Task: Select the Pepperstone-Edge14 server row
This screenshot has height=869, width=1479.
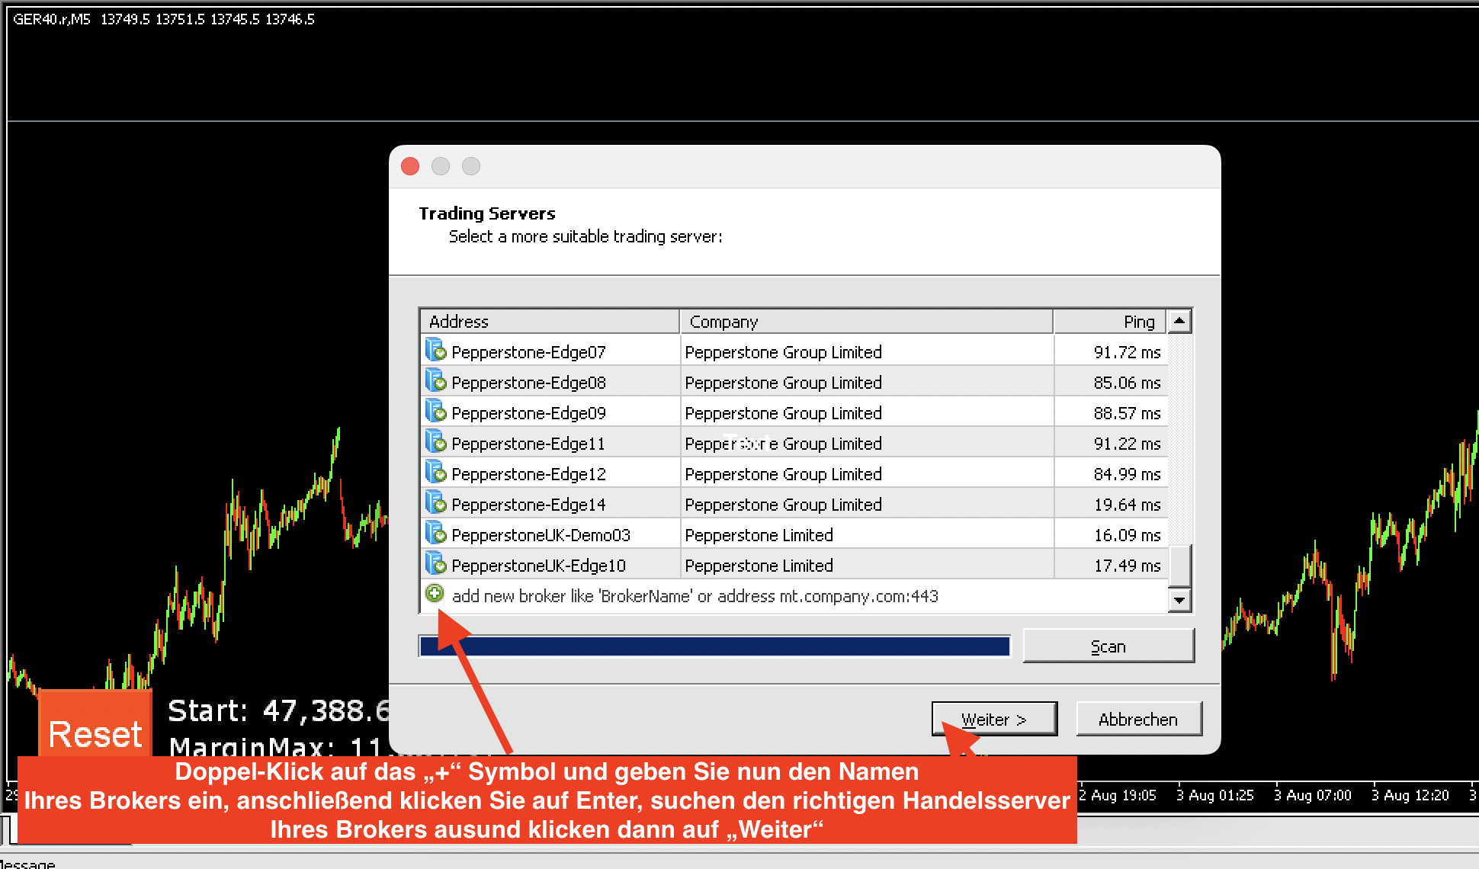Action: [794, 503]
